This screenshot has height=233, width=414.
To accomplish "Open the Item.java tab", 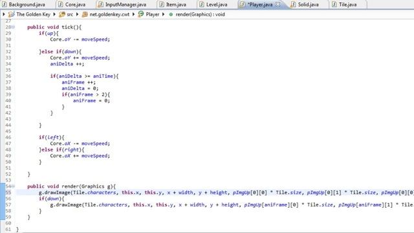I will (176, 5).
